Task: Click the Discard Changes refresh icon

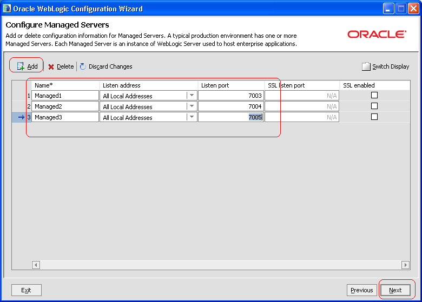Action: coord(83,66)
